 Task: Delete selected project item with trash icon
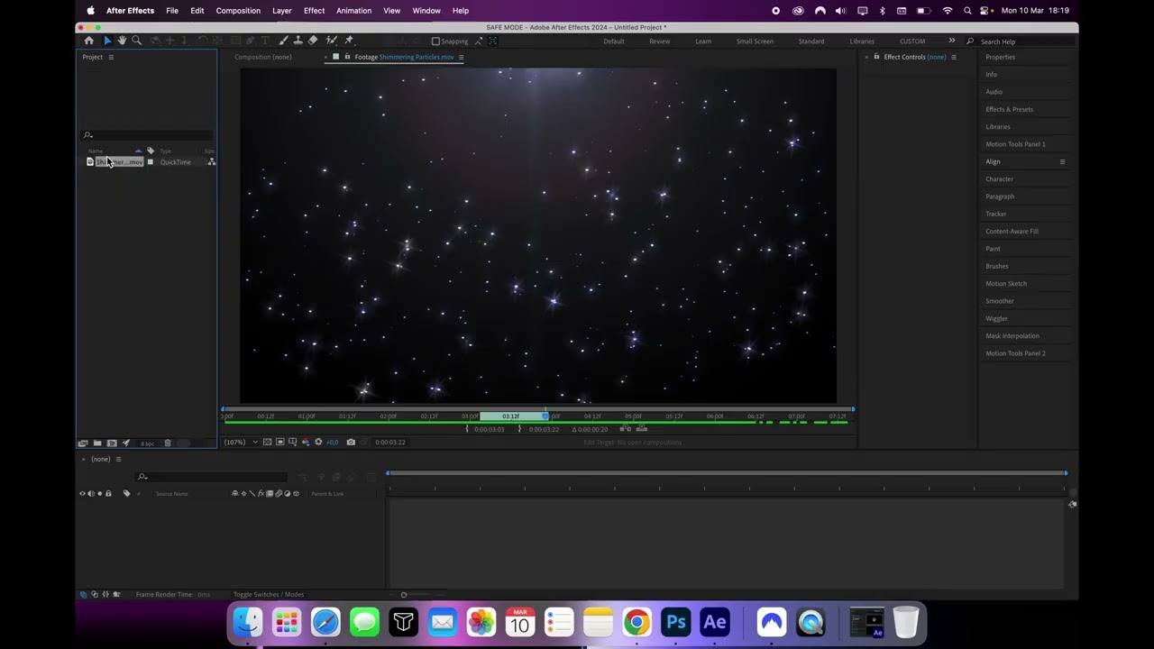click(x=168, y=443)
